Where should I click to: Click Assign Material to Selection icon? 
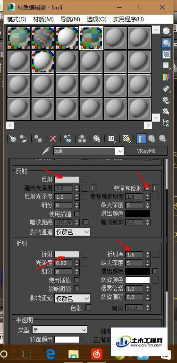click(38, 139)
